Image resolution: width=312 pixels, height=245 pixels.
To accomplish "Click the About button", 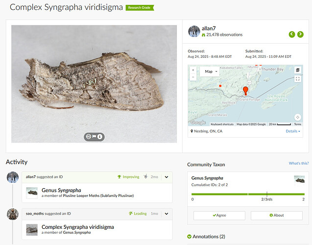I will [277, 215].
